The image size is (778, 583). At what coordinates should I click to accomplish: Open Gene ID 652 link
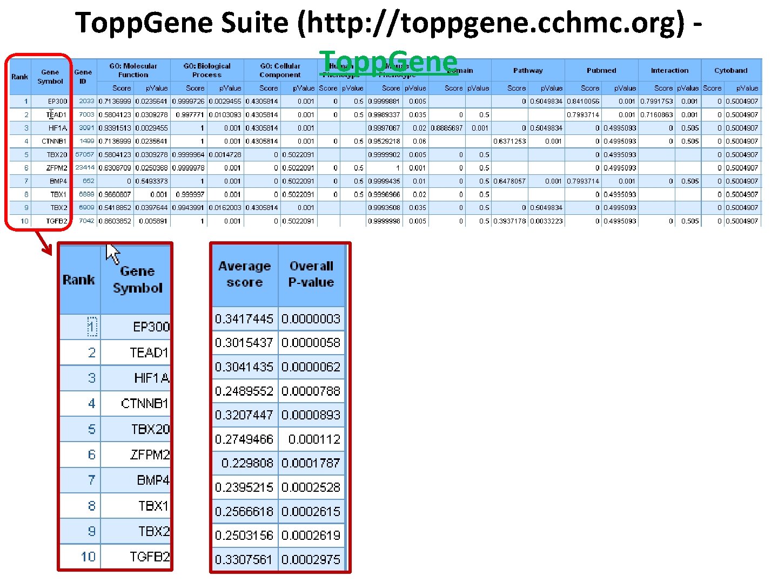click(x=89, y=181)
